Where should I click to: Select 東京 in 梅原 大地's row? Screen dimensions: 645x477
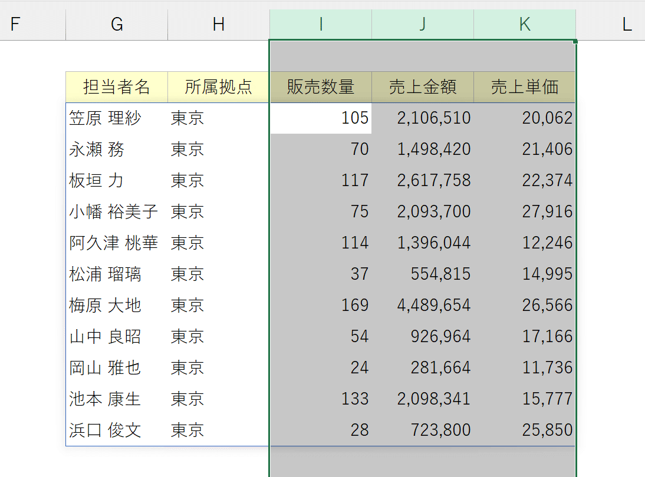click(219, 305)
